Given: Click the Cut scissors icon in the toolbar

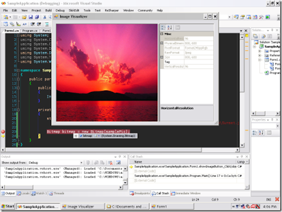Looking at the screenshot, I should [x=45, y=17].
